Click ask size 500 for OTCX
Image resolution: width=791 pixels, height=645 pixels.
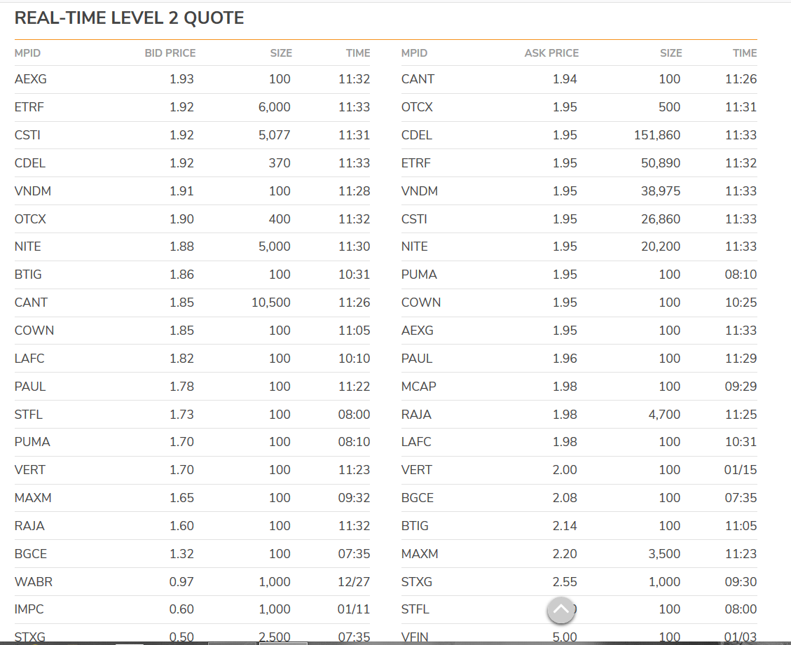coord(669,107)
